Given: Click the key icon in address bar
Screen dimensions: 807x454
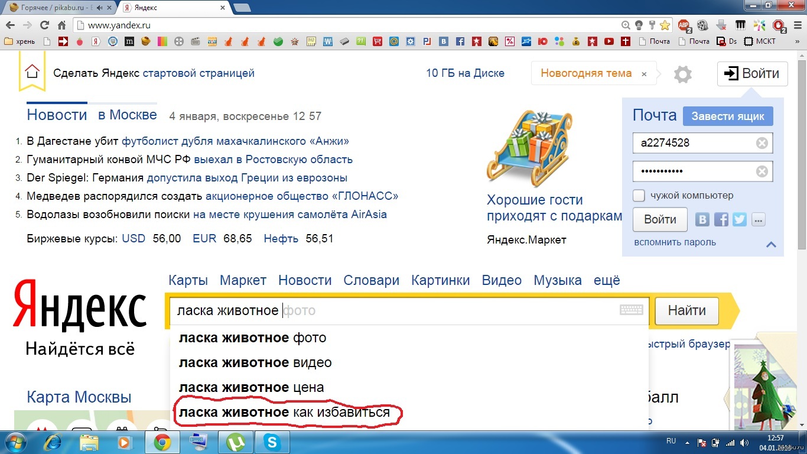Looking at the screenshot, I should (x=652, y=25).
